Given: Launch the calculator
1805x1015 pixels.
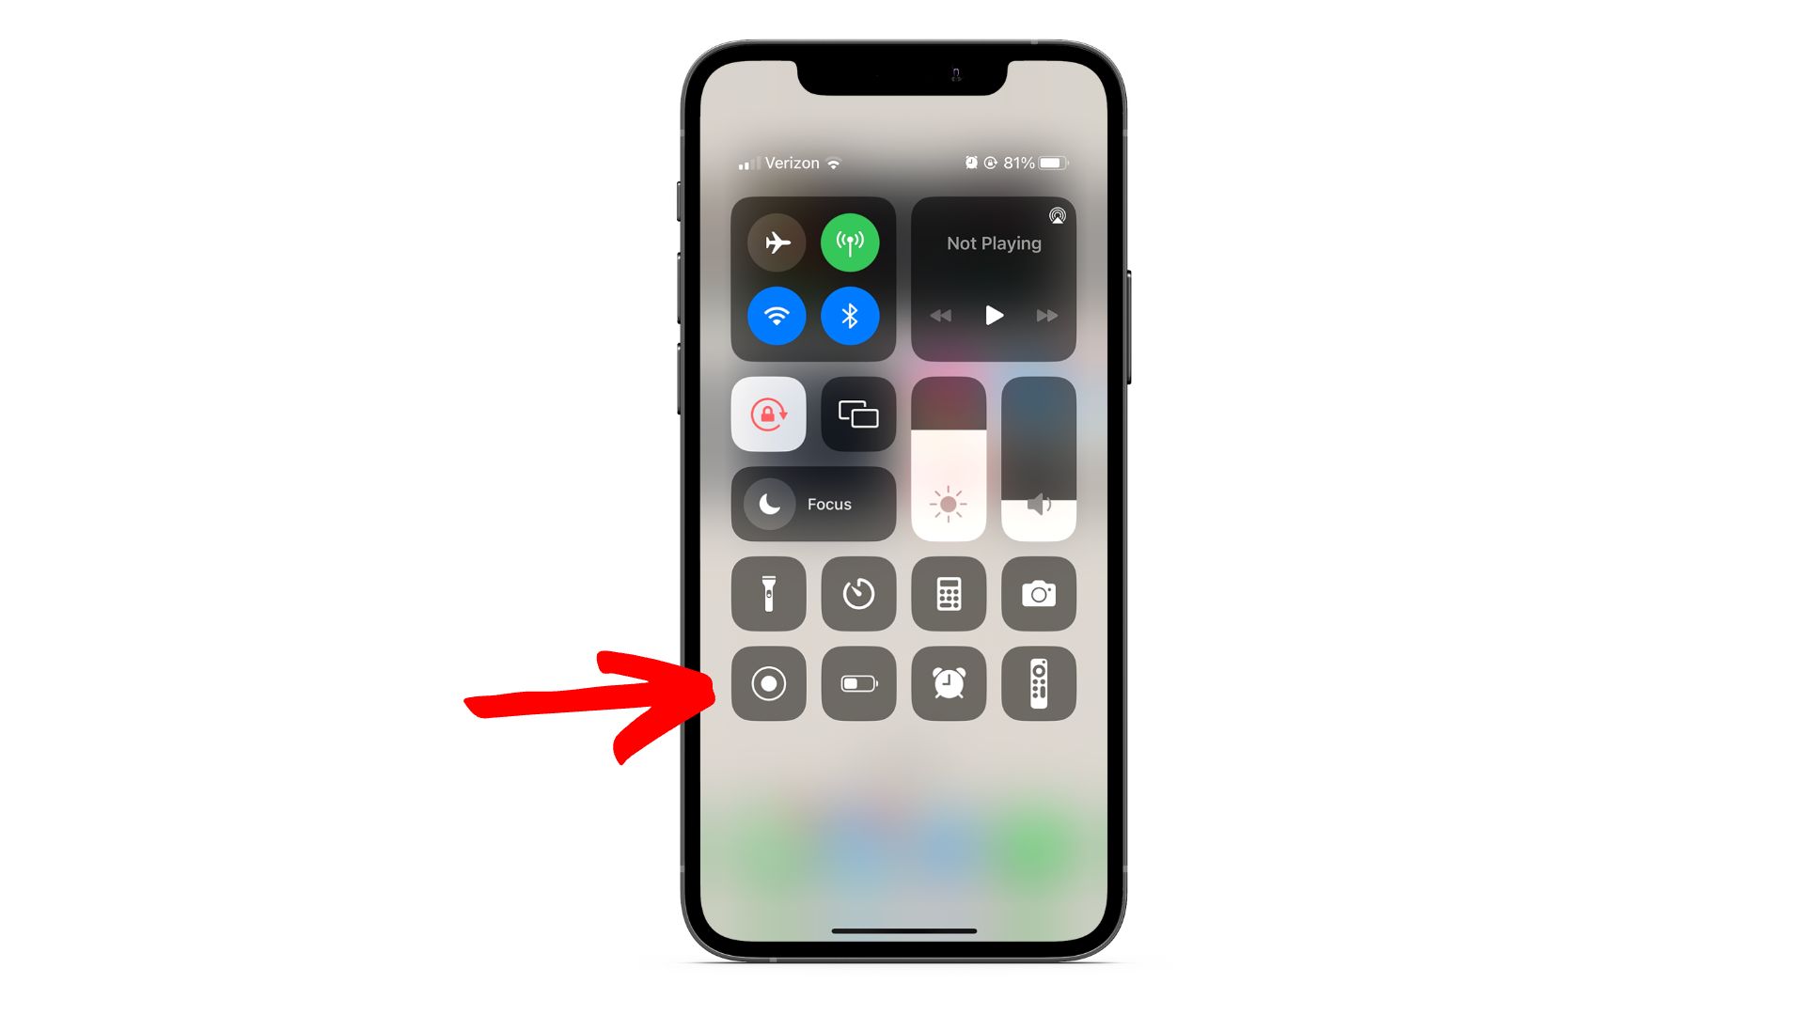Looking at the screenshot, I should (946, 595).
